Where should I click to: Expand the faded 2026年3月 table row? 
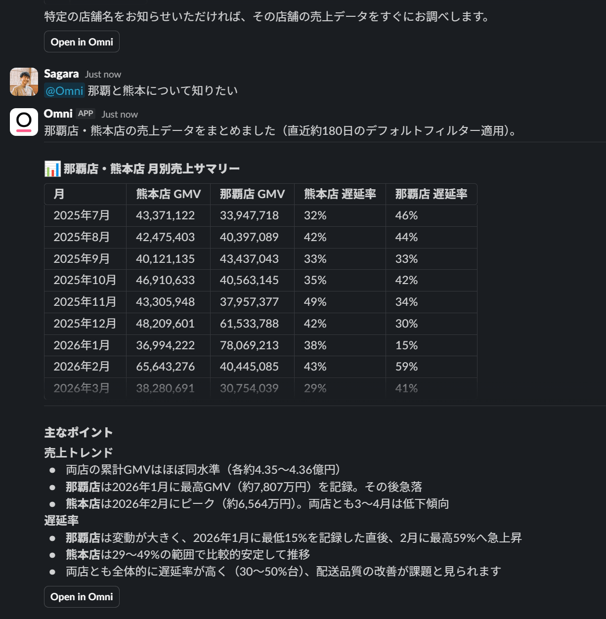[x=82, y=388]
